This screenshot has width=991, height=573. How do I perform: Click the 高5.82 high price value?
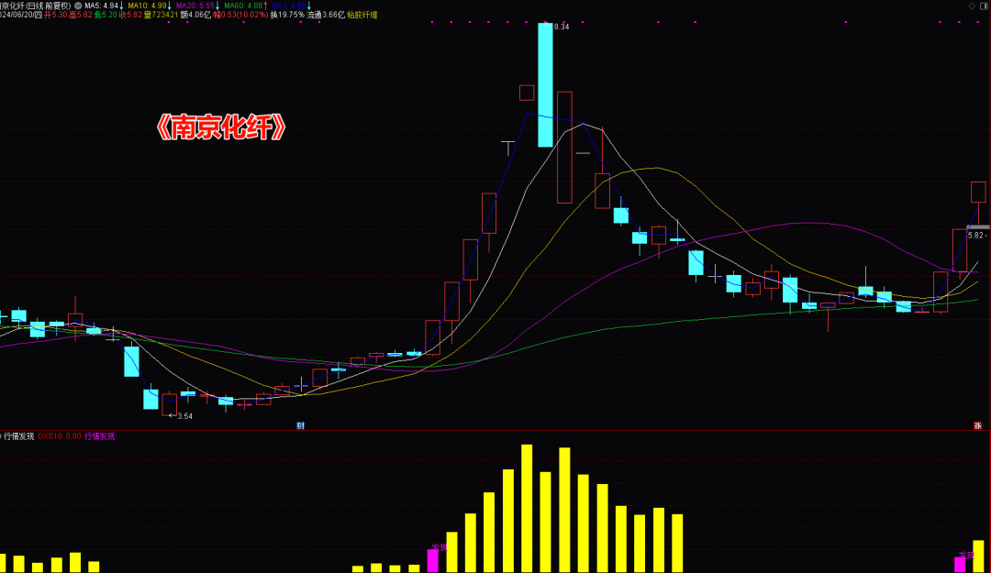[80, 15]
